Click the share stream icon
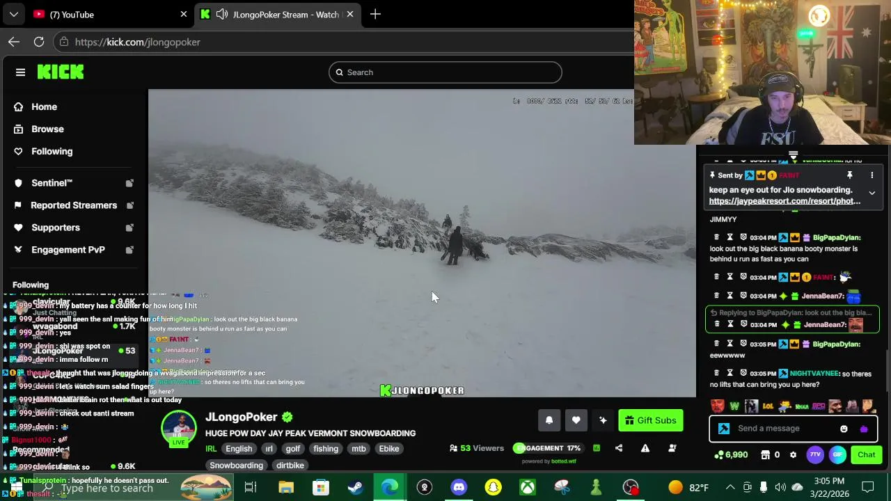Image resolution: width=891 pixels, height=501 pixels. (x=619, y=448)
